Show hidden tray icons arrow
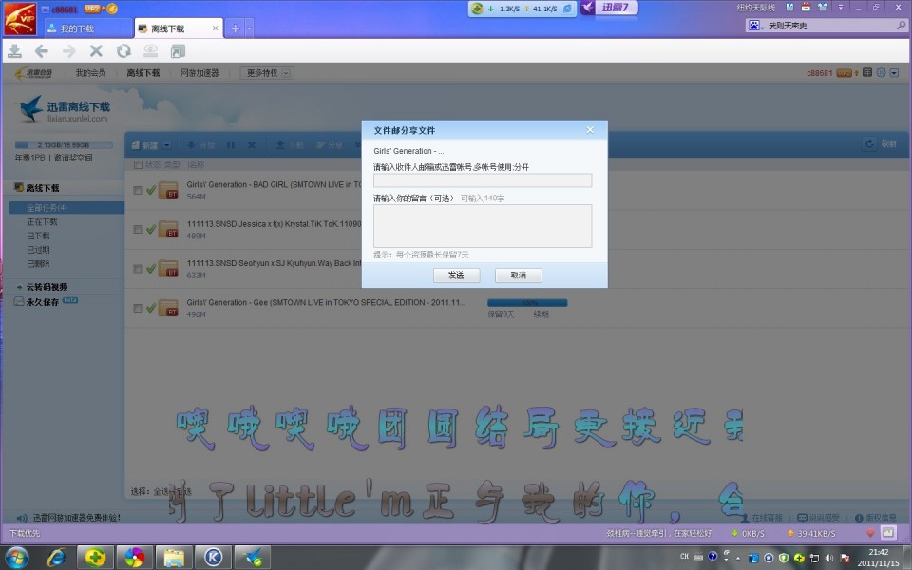Image resolution: width=912 pixels, height=570 pixels. (737, 558)
